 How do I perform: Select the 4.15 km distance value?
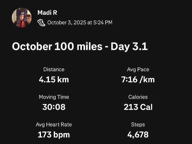point(54,79)
